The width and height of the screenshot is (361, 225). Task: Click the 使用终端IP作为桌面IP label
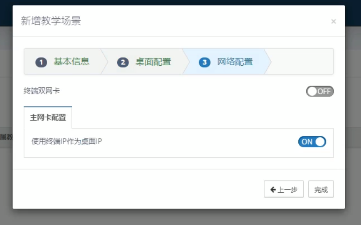pos(67,141)
